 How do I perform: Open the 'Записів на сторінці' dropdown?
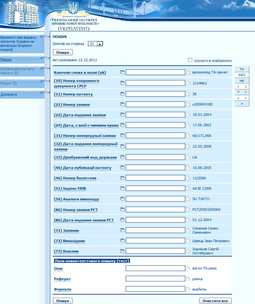95,44
